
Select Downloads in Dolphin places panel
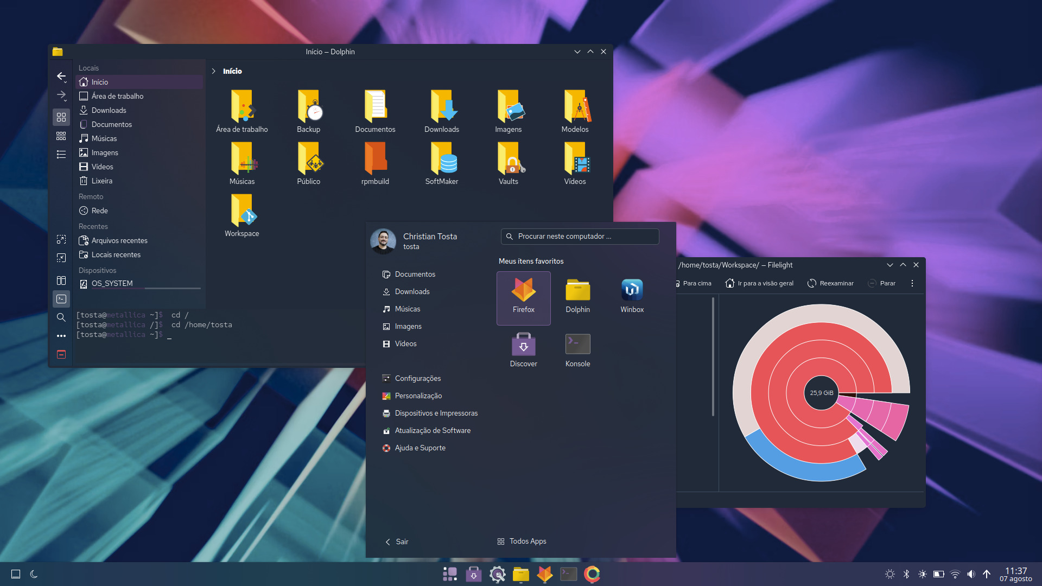pos(139,110)
